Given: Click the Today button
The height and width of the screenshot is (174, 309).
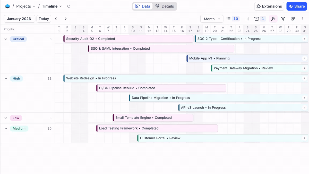Looking at the screenshot, I should pos(44,19).
